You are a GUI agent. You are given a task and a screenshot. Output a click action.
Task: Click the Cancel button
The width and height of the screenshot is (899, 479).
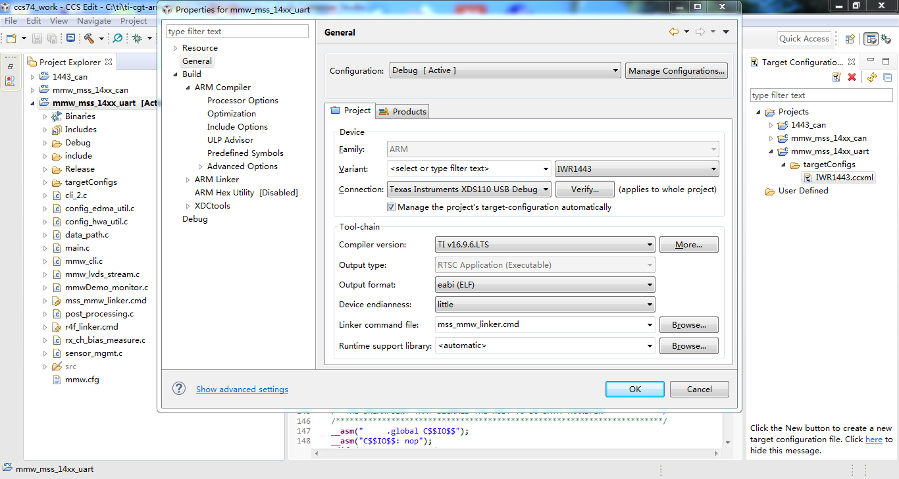pyautogui.click(x=700, y=389)
